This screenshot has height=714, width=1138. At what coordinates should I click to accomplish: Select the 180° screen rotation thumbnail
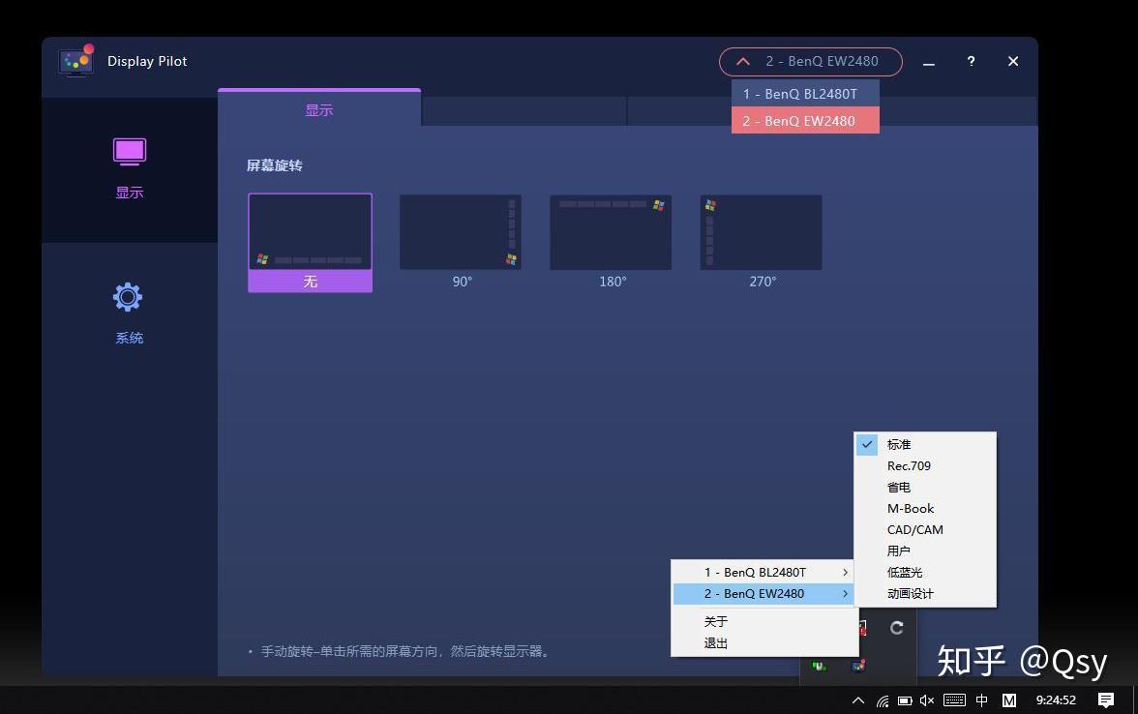coord(611,231)
